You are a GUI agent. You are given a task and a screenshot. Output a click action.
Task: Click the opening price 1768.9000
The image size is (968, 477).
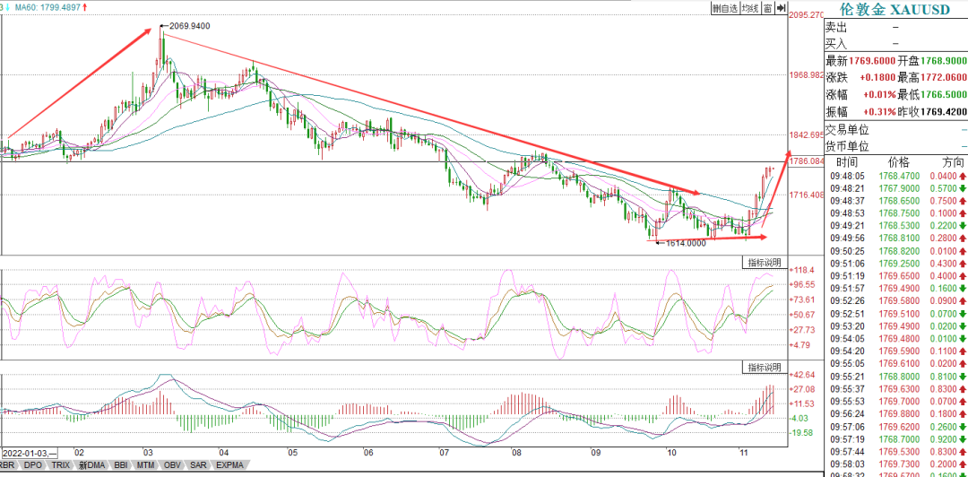pyautogui.click(x=944, y=61)
